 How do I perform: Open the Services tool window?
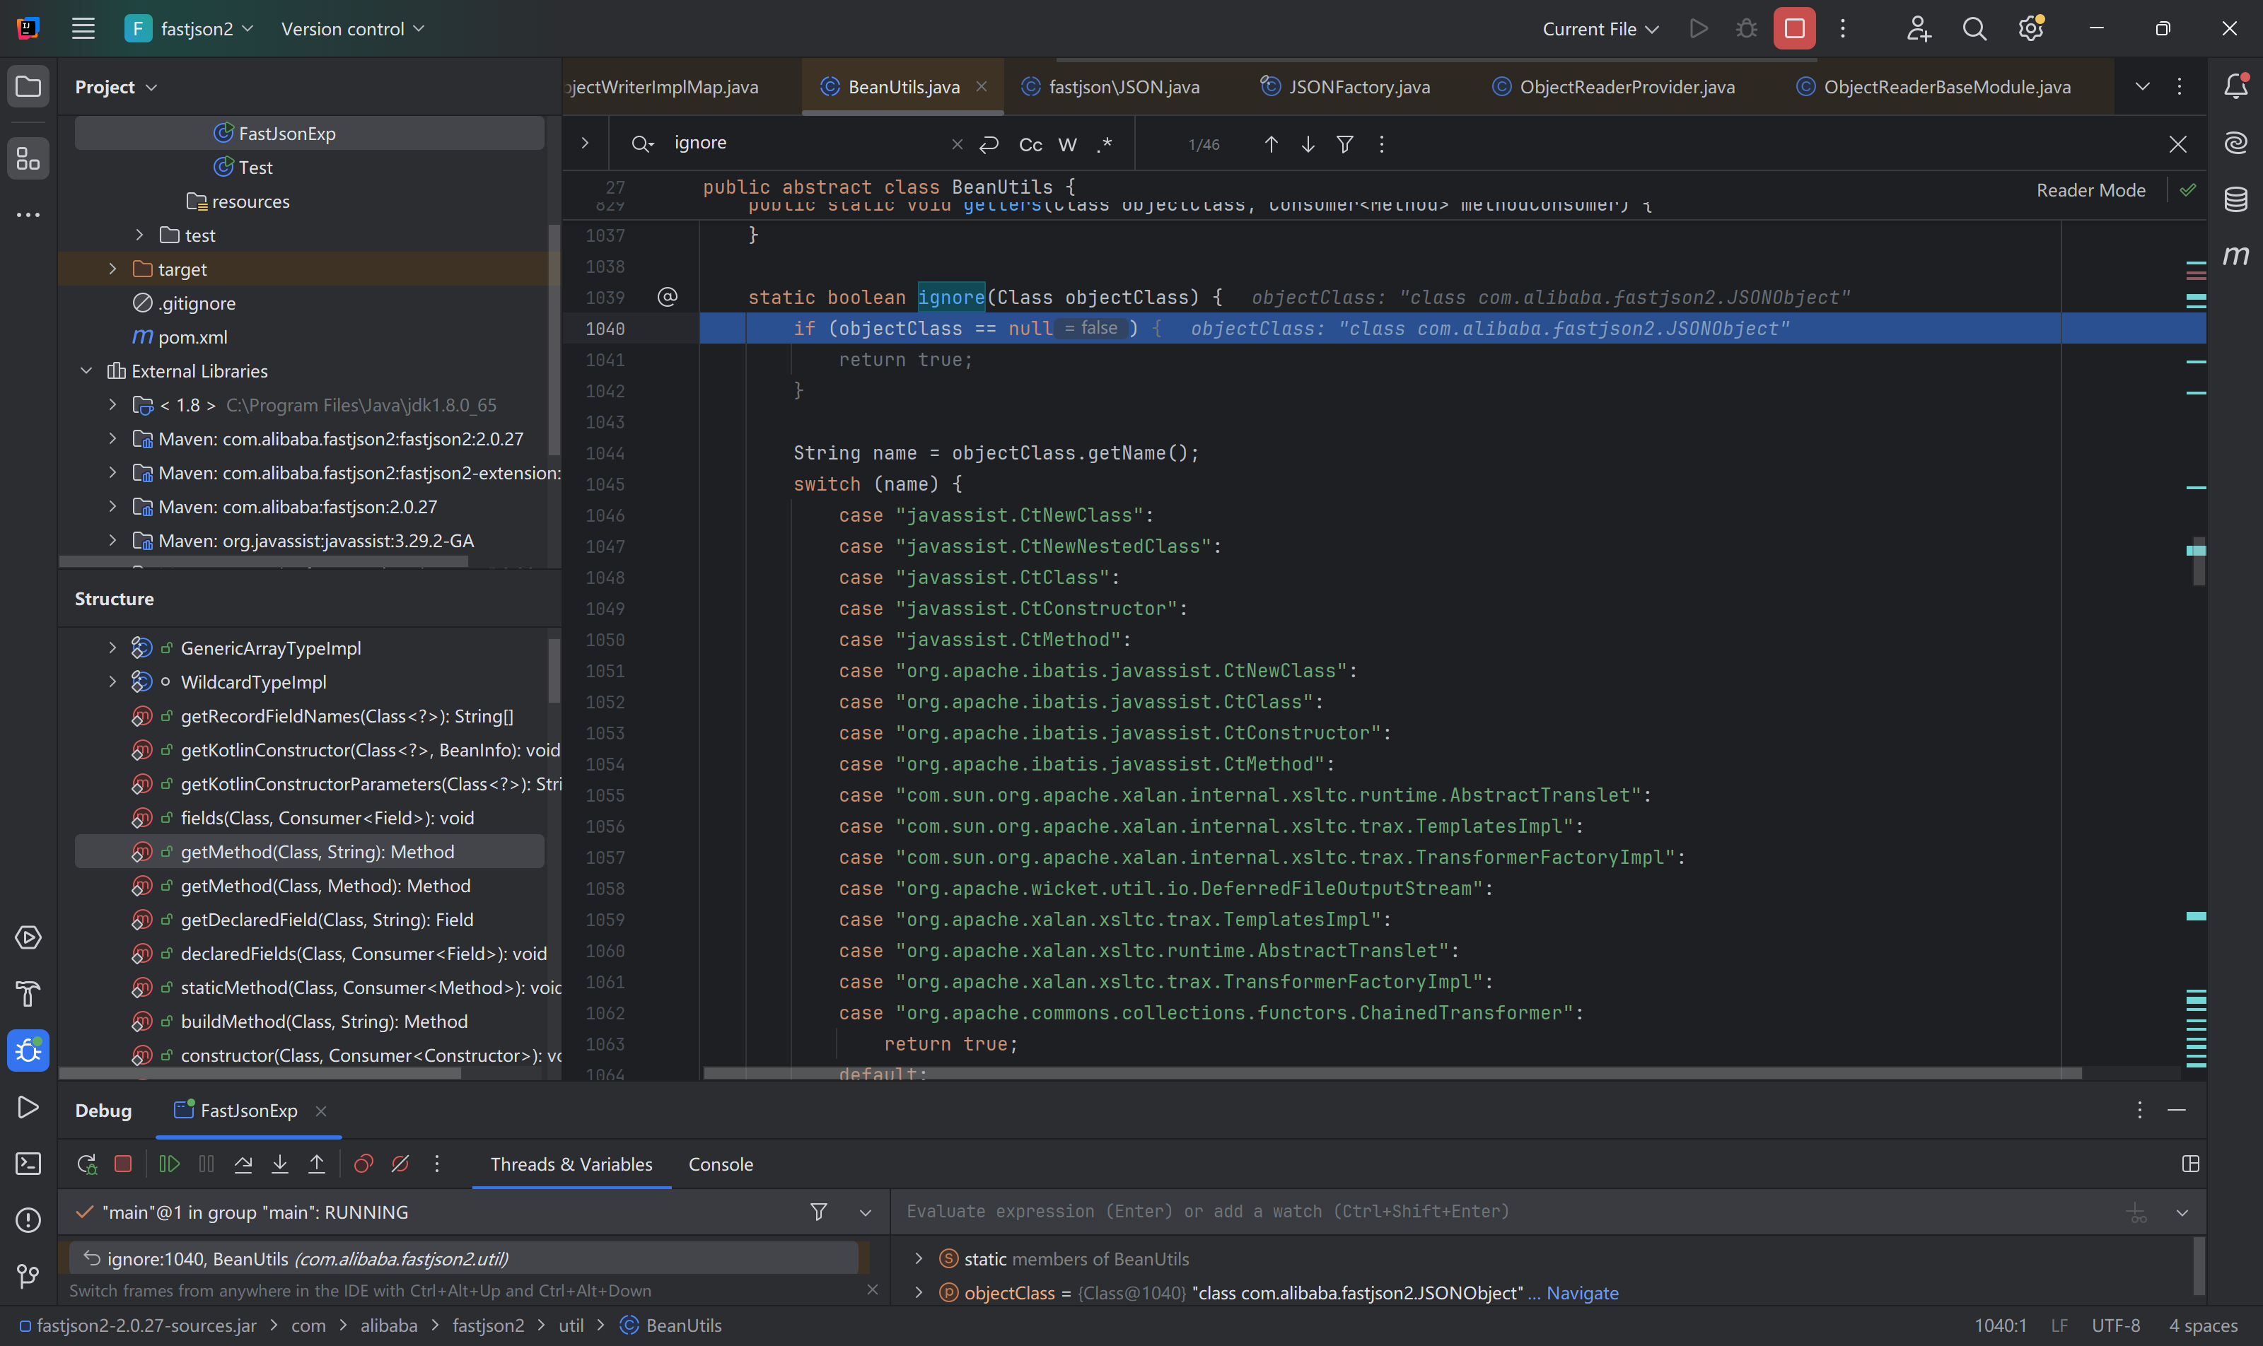28,937
